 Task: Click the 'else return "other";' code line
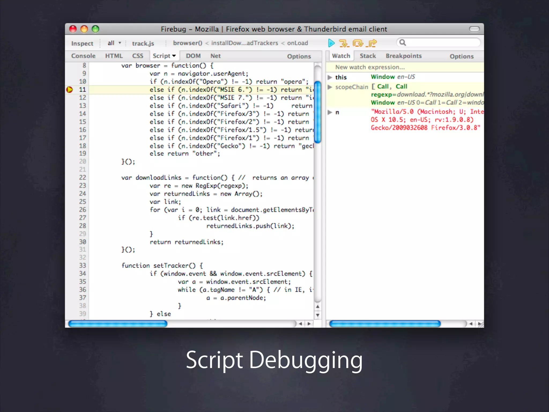pyautogui.click(x=185, y=154)
